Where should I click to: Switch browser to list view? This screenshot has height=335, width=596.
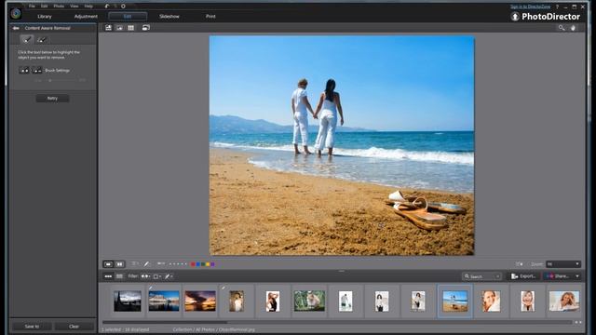tap(119, 276)
